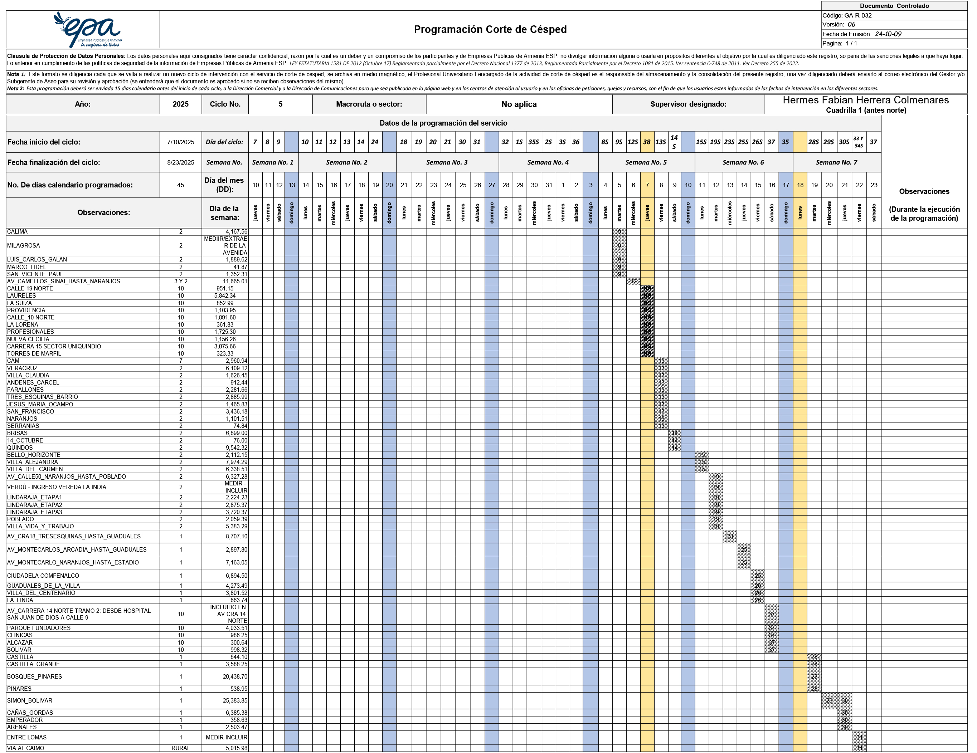Click the VERACRUZ area value 6,109.12
This screenshot has height=753, width=977.
(x=236, y=368)
